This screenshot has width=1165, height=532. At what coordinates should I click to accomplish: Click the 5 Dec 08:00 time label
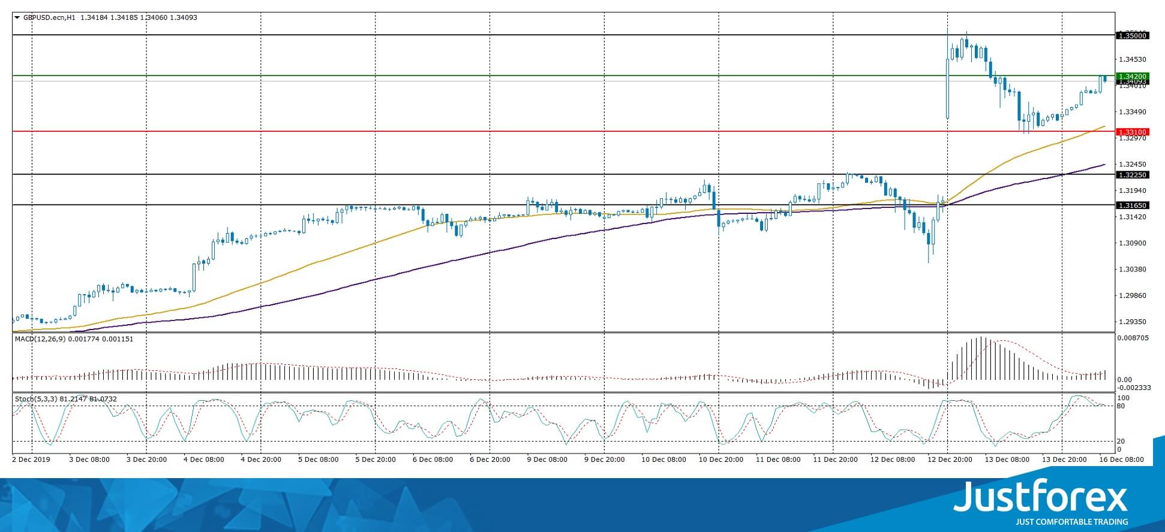tap(319, 460)
